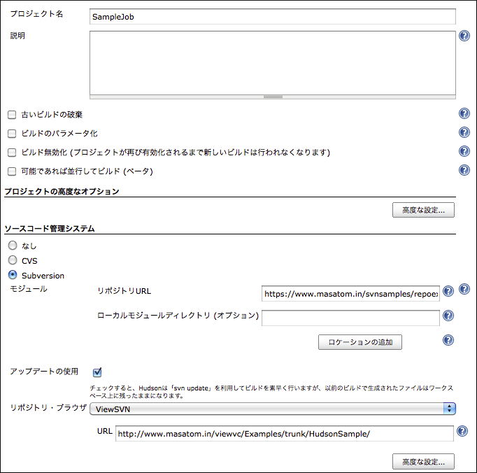
Task: Click 高度な設定 button under project advanced options
Action: coord(423,210)
